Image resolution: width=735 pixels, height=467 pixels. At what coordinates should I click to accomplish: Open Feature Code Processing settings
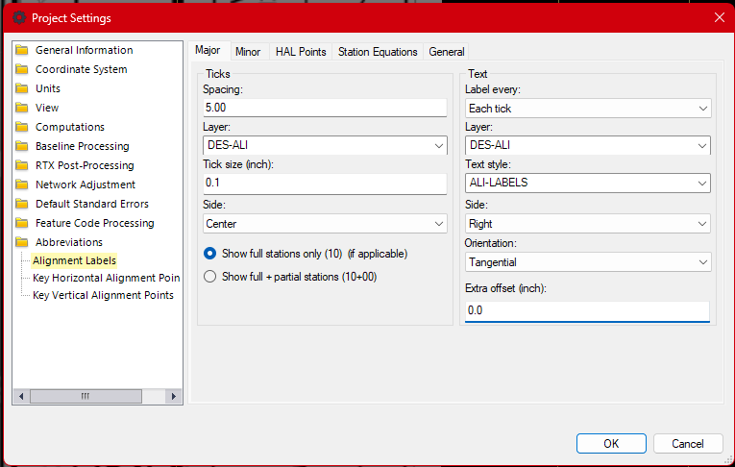(x=95, y=223)
